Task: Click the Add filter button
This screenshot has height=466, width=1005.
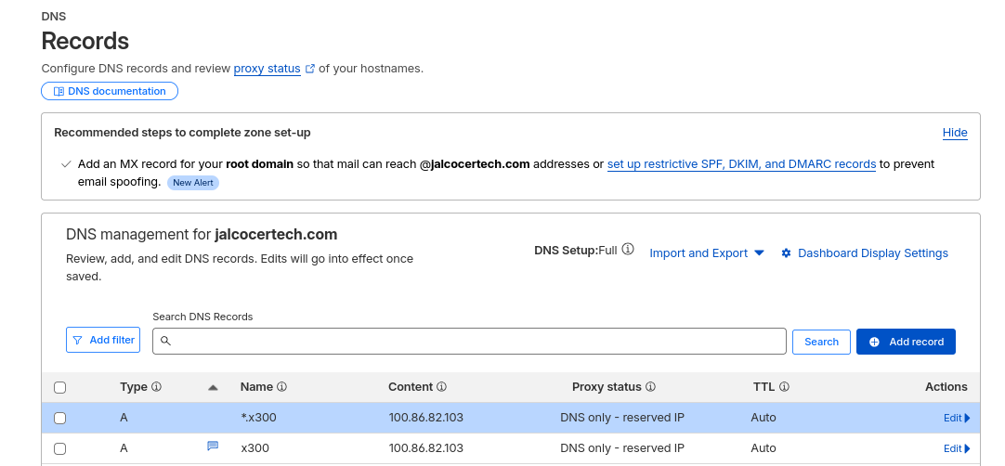Action: [x=103, y=340]
